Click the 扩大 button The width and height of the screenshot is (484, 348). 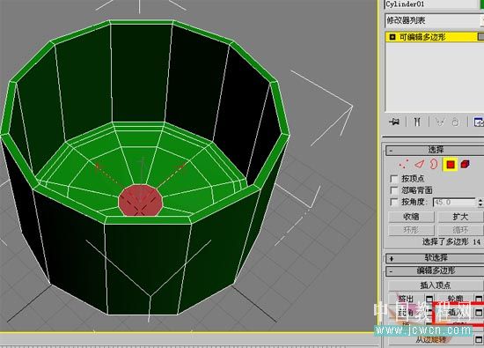pos(460,217)
